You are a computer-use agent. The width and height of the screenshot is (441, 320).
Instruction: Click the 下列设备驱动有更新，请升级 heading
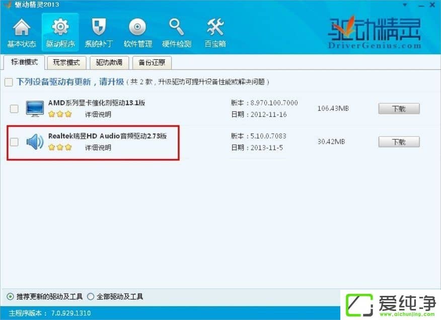tap(70, 82)
